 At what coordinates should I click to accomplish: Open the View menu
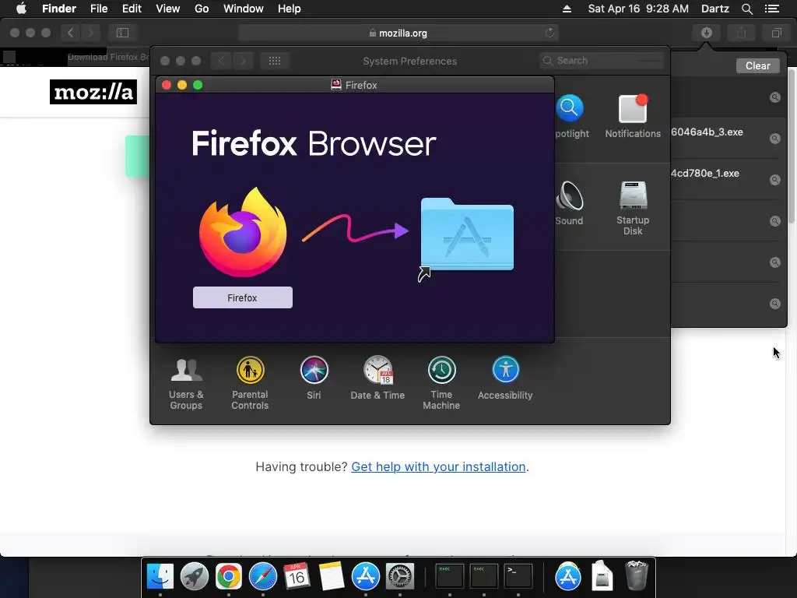[168, 9]
